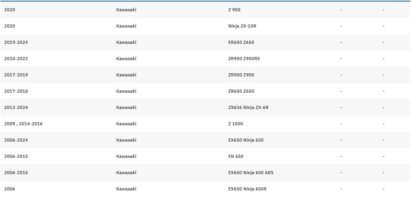Screen dimensions: 411x197
Task: Click the 2017-2019 year range
Action: [16, 75]
